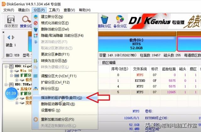The image size is (201, 132).
Task: Click the 磁头 column header
Action: 182,69
